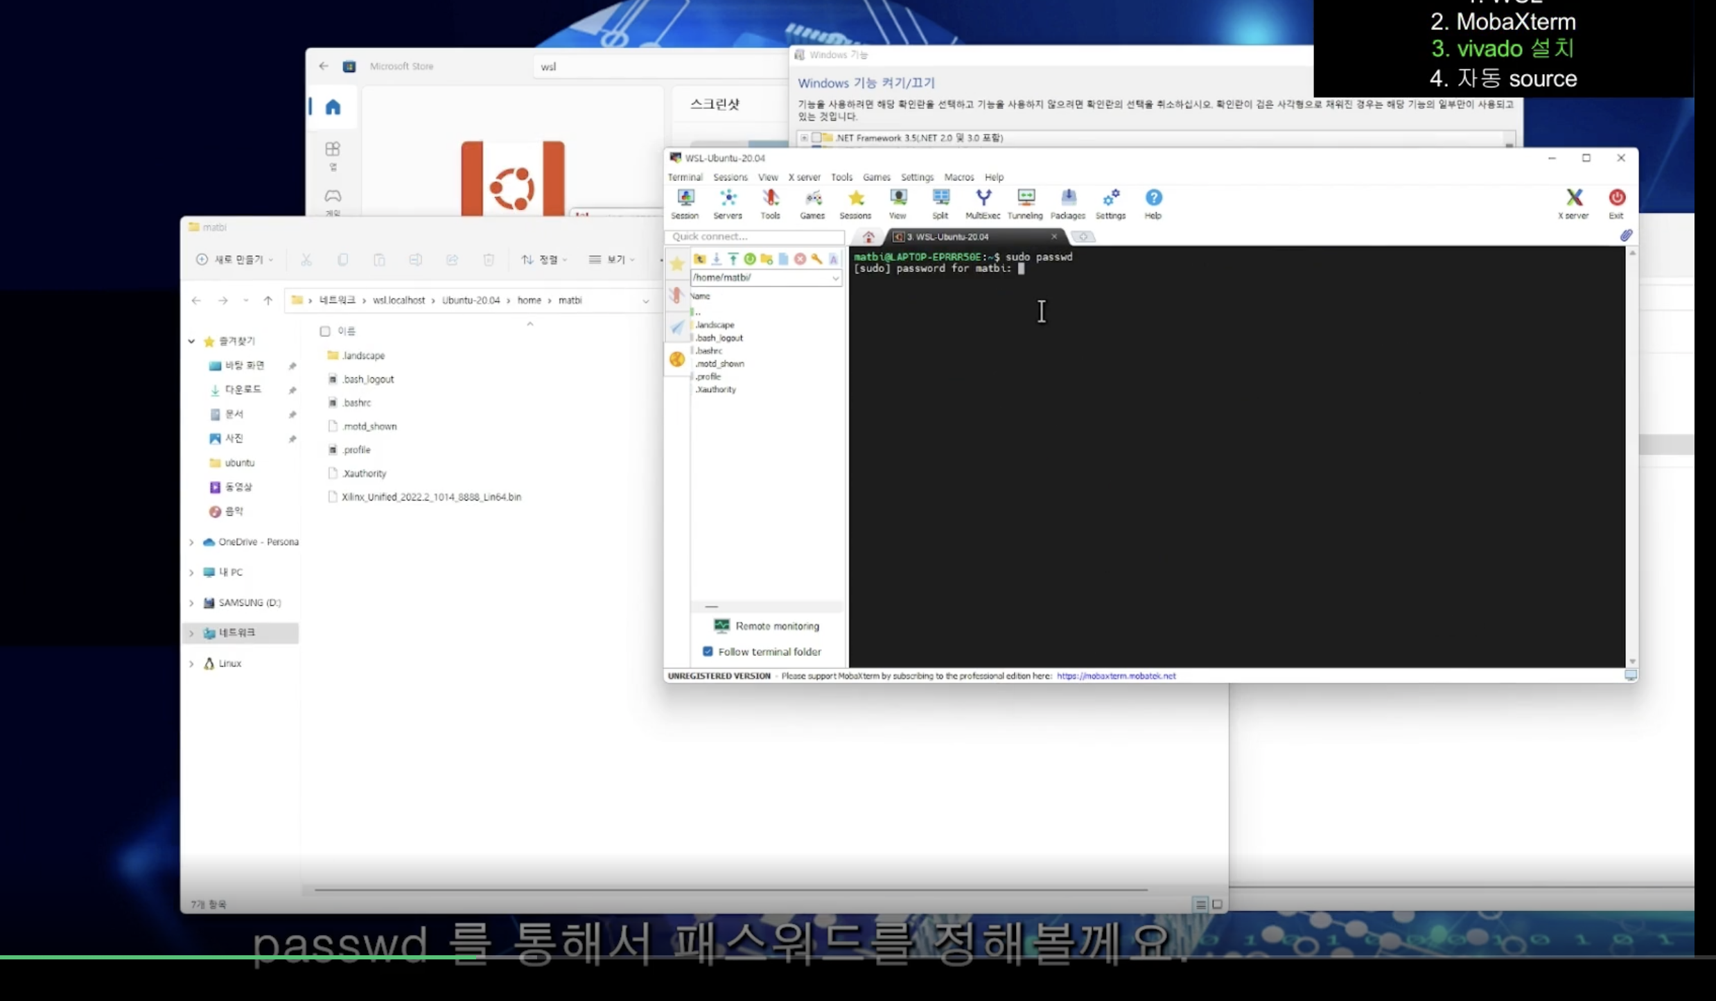Click the Servers toolbar icon
Screen dimensions: 1716x1001
[728, 204]
